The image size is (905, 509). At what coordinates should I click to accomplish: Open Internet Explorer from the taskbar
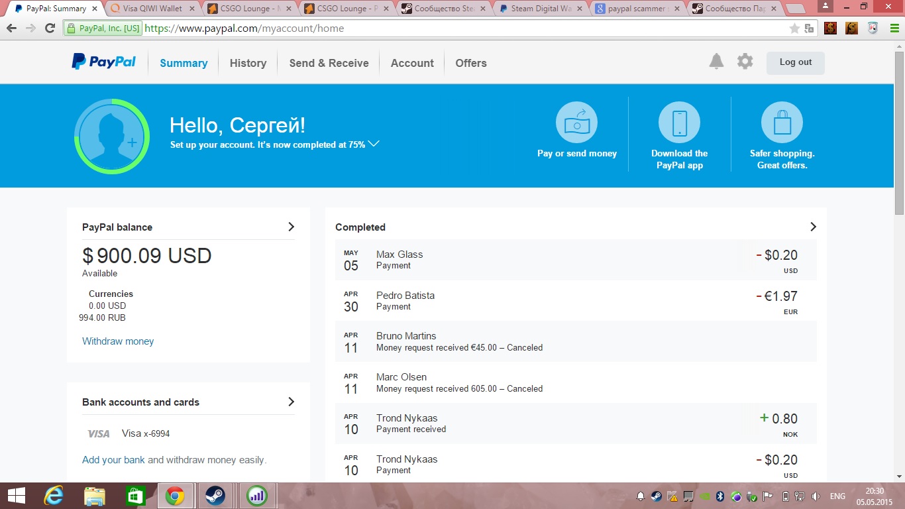click(54, 496)
